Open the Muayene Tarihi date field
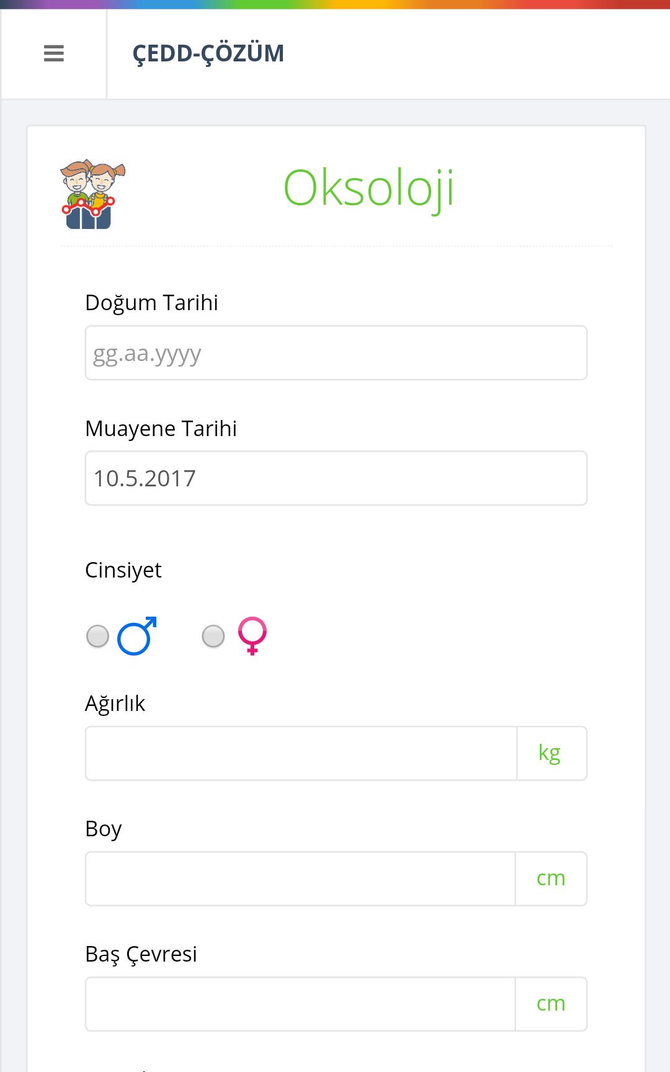The height and width of the screenshot is (1072, 670). click(x=336, y=478)
